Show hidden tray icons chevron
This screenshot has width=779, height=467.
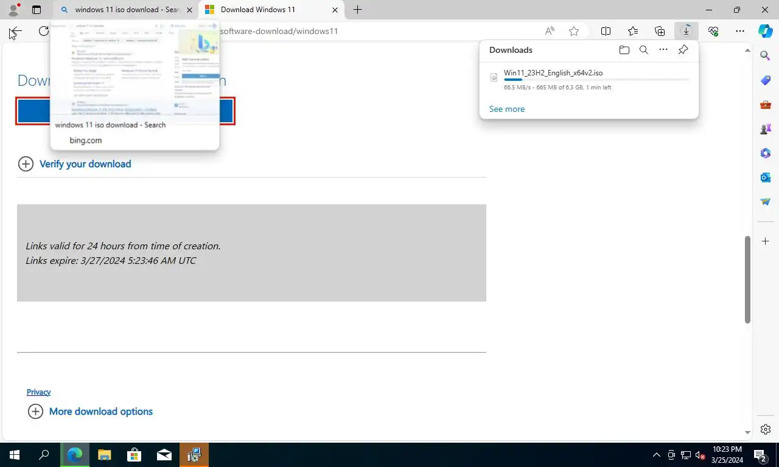coord(657,455)
